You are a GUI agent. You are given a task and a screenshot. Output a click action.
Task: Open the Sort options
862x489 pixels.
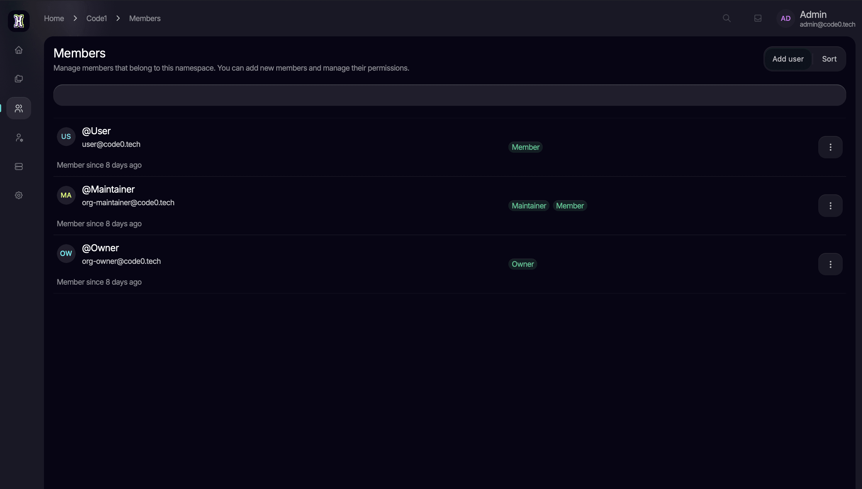[x=829, y=59]
